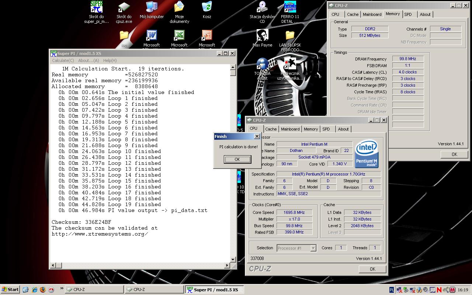Click the 'PL' language indicator in tray
This screenshot has height=295, width=472.
(392, 290)
